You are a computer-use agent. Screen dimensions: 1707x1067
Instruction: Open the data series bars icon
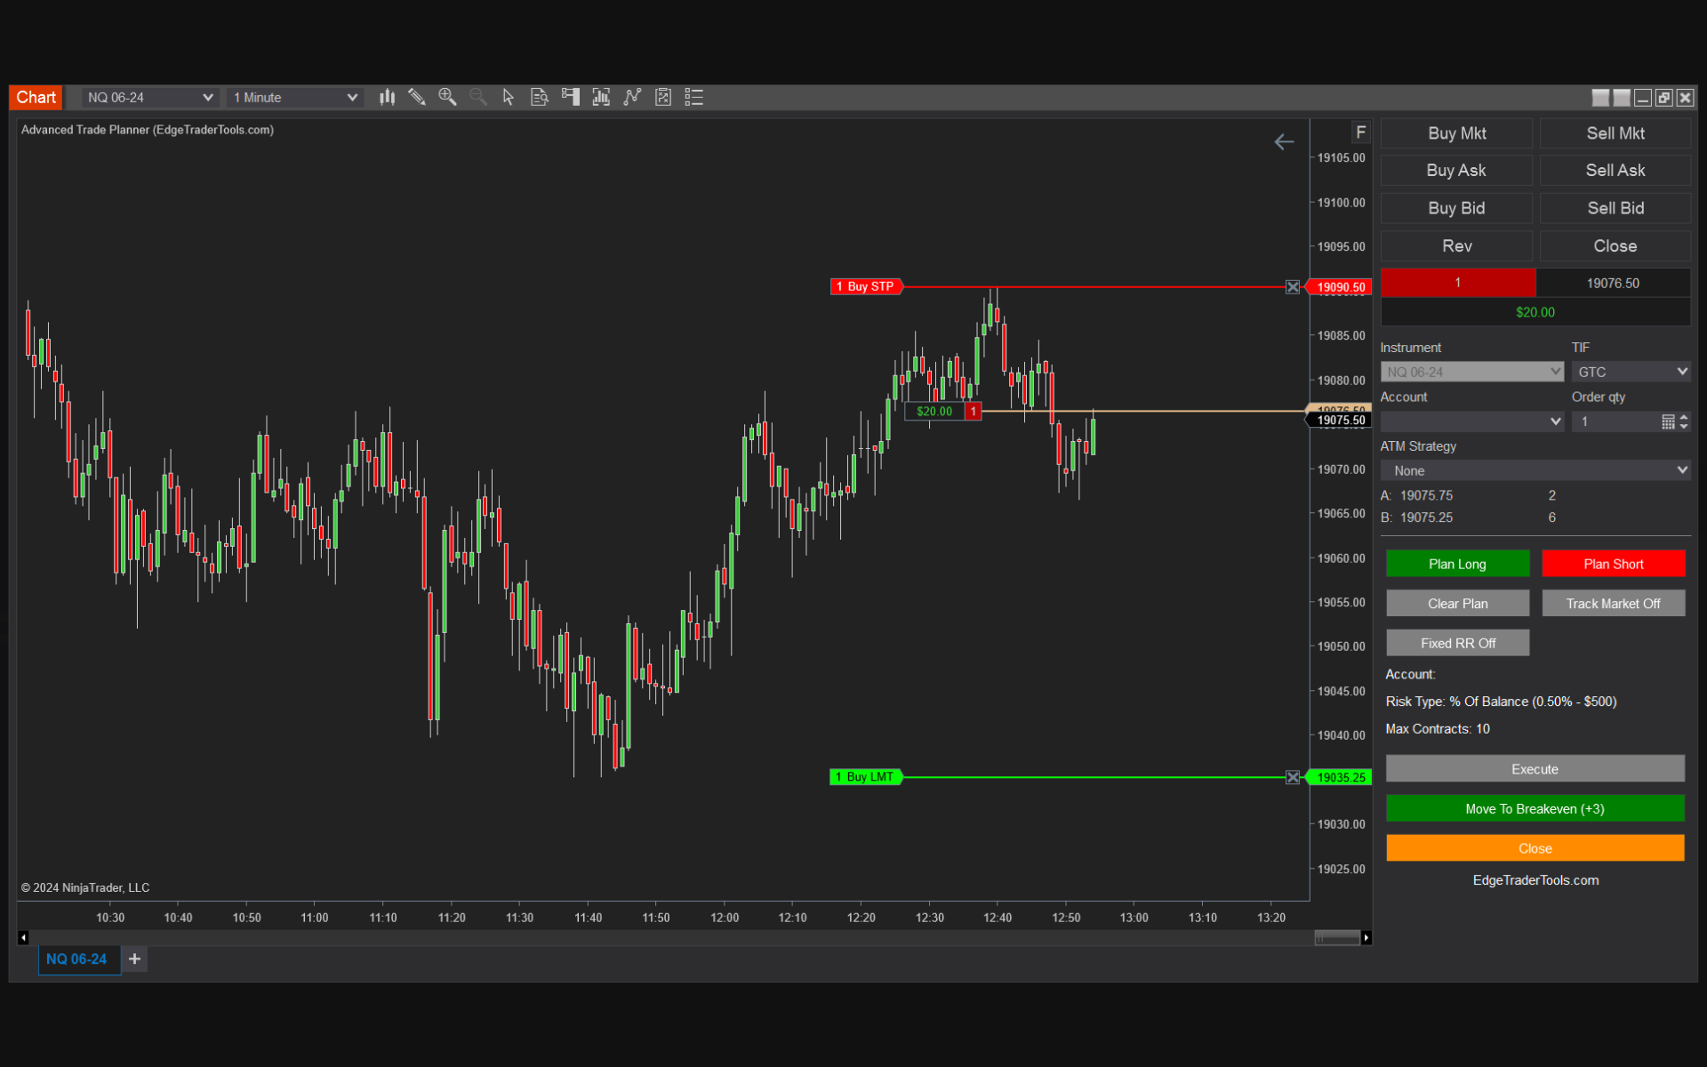pyautogui.click(x=601, y=98)
